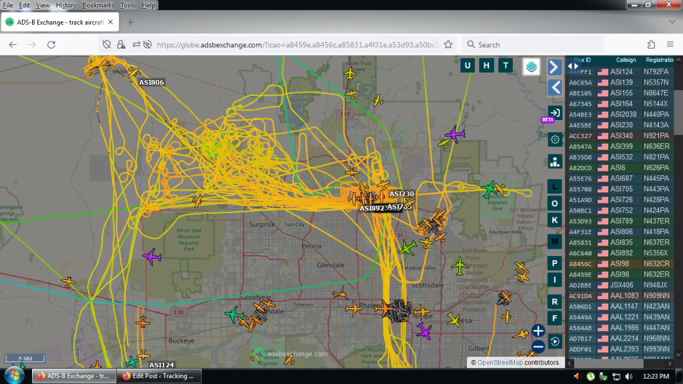Reload the current page

pyautogui.click(x=51, y=45)
